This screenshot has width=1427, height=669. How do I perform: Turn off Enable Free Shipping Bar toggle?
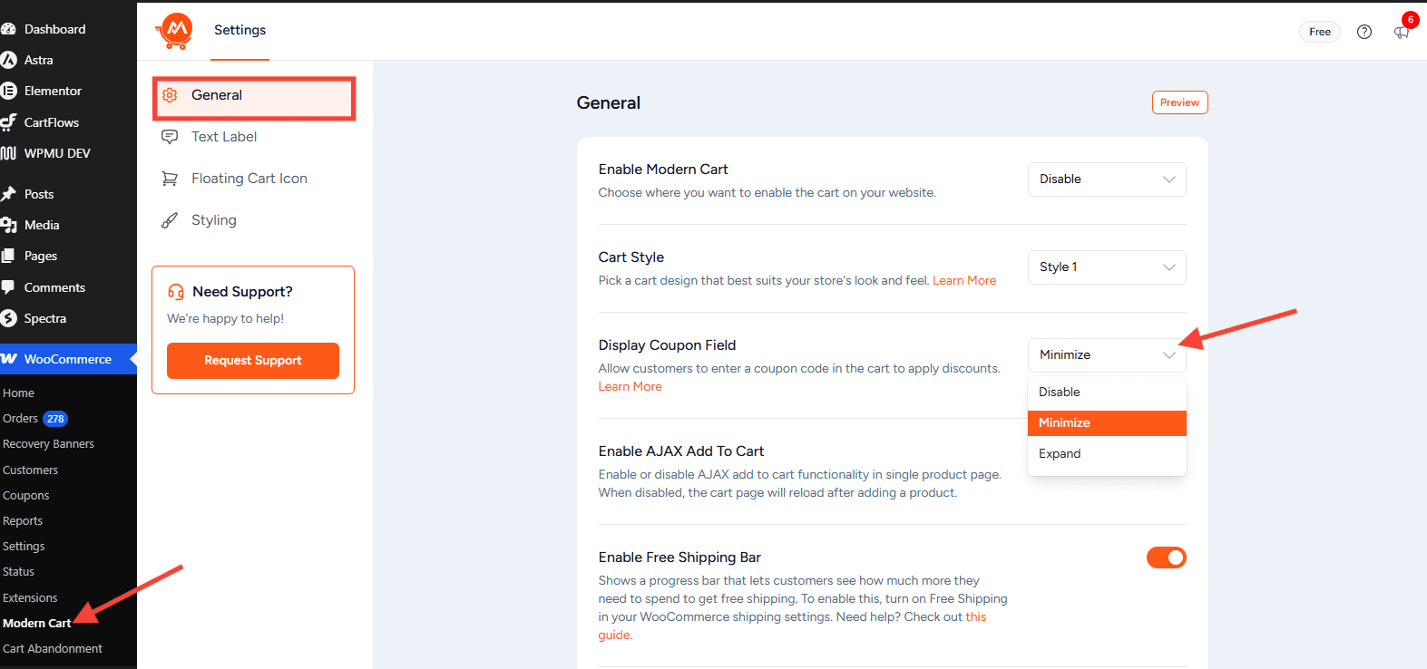[x=1166, y=557]
